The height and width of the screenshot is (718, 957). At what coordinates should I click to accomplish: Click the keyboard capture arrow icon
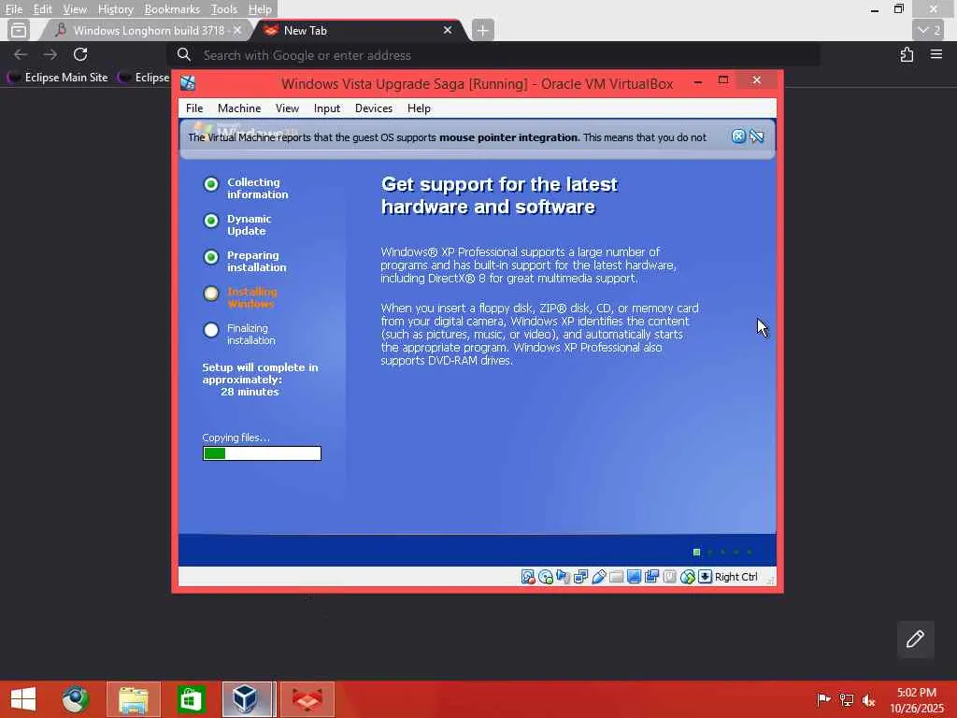705,577
